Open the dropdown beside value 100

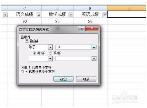point(94,47)
